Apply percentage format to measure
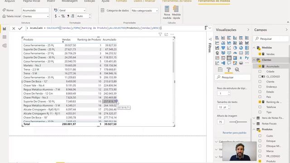Viewport: 290px width, 163px height. tap(63, 16)
